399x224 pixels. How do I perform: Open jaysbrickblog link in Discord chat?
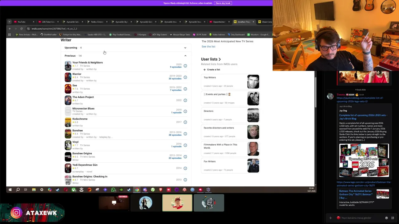coord(360,100)
